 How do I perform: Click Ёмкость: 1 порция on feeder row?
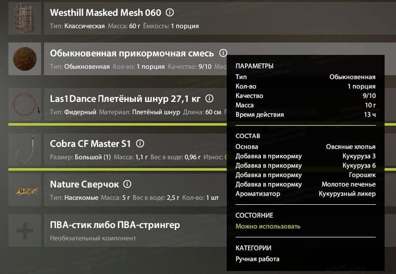coord(171,26)
